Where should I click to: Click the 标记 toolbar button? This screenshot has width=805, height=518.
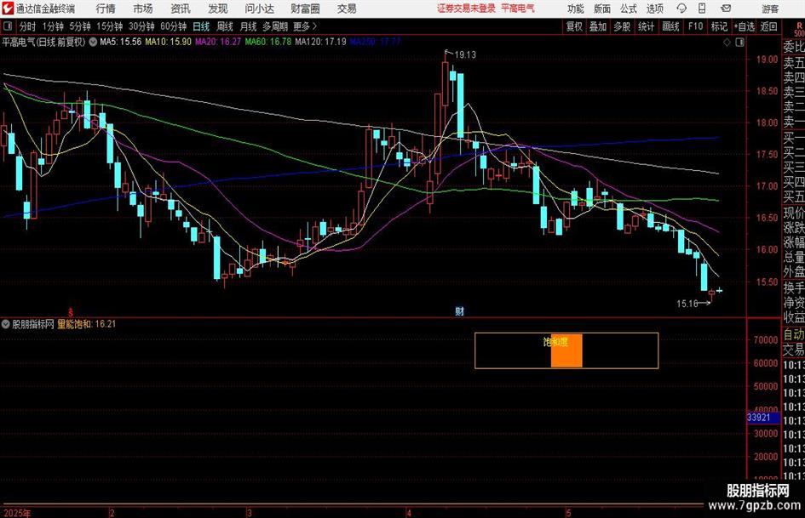click(x=719, y=26)
